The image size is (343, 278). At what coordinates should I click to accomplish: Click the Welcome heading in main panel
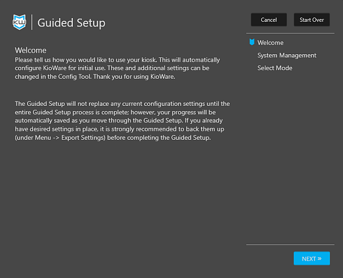pyautogui.click(x=31, y=50)
